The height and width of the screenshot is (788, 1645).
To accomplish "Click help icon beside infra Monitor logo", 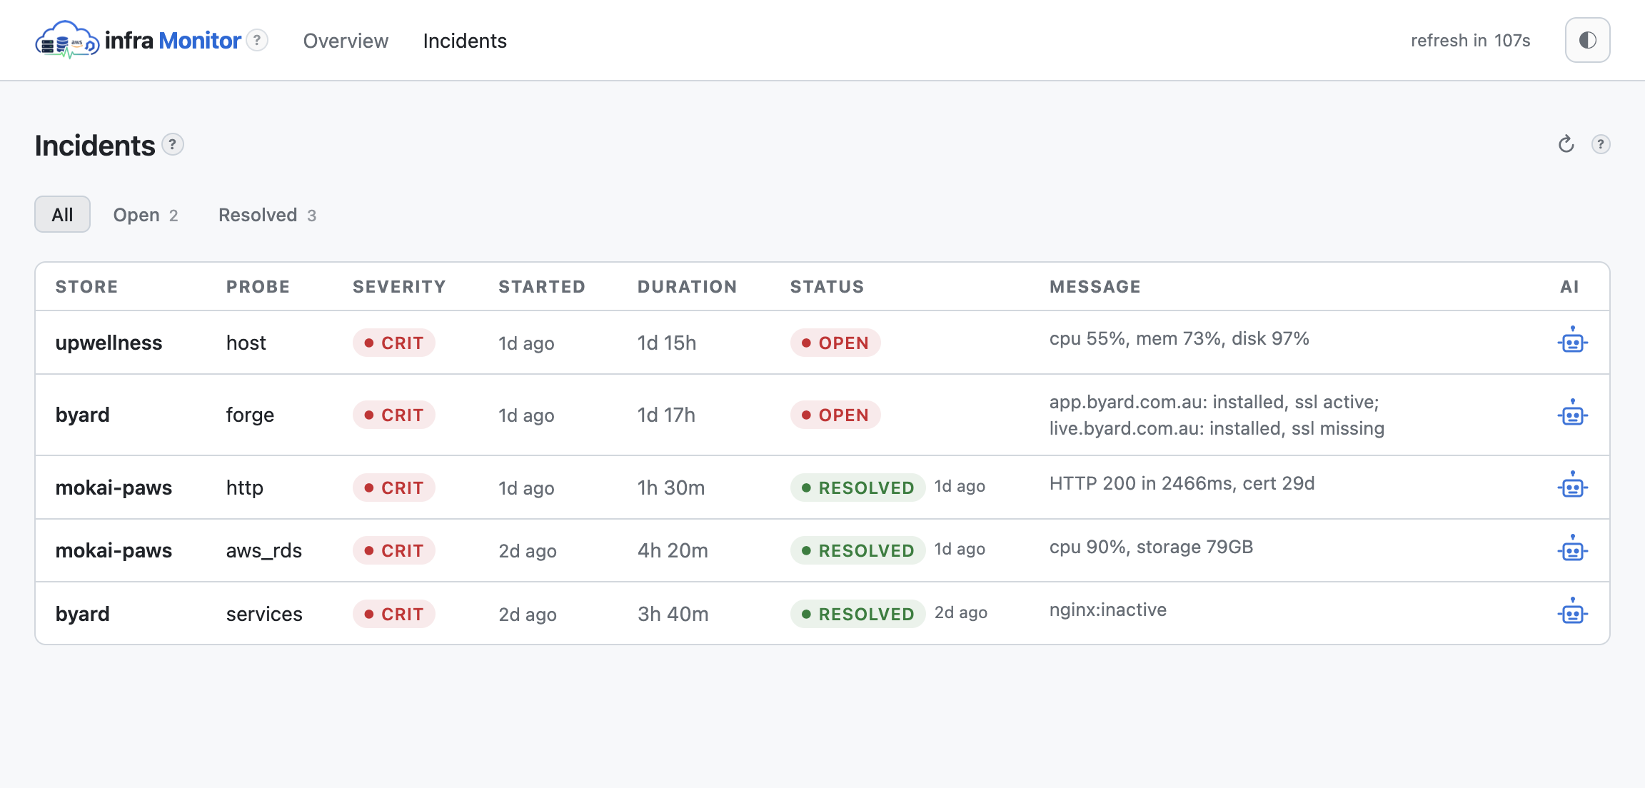I will pos(257,40).
